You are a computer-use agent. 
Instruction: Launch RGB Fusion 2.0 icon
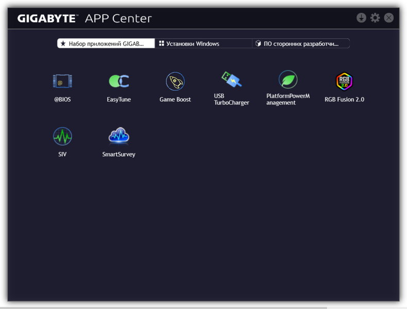tap(344, 81)
